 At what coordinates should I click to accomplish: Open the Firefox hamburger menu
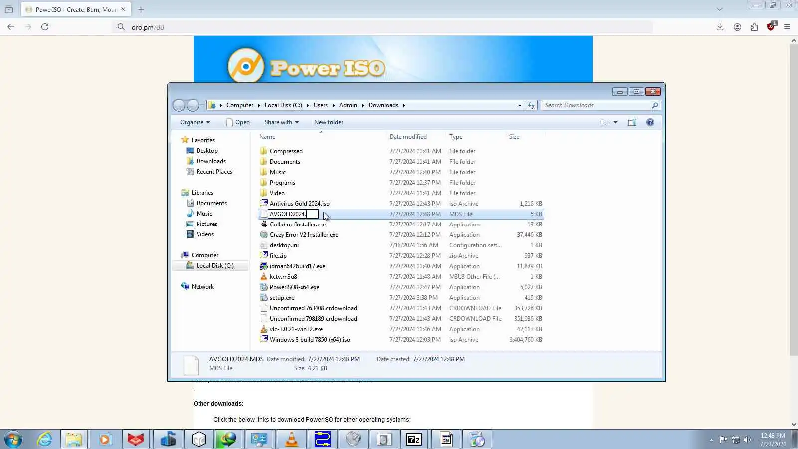[787, 27]
